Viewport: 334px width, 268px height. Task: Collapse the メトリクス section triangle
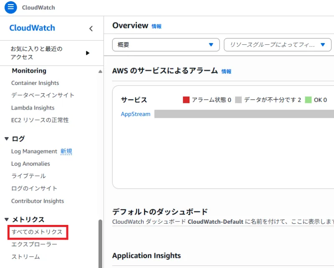coord(7,220)
